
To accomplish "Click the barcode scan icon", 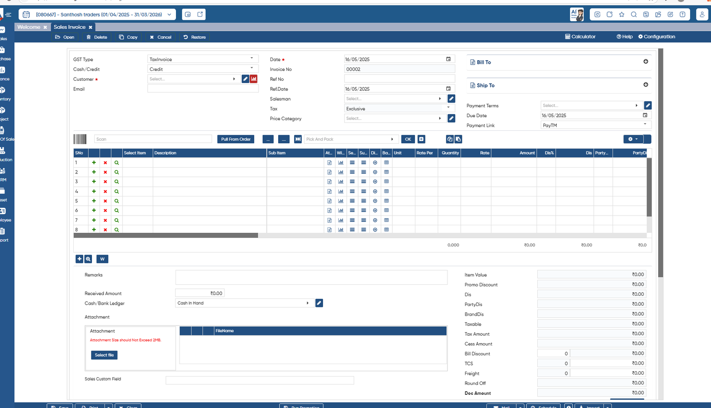I will [x=80, y=139].
